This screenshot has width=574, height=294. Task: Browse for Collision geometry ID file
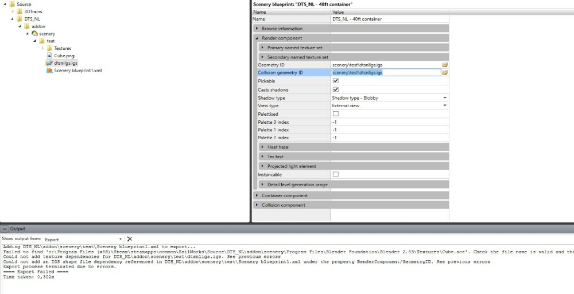click(444, 73)
